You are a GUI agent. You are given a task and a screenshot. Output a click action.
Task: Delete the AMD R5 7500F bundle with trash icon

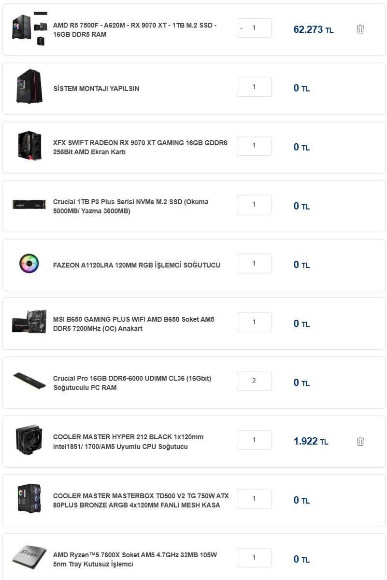point(360,29)
